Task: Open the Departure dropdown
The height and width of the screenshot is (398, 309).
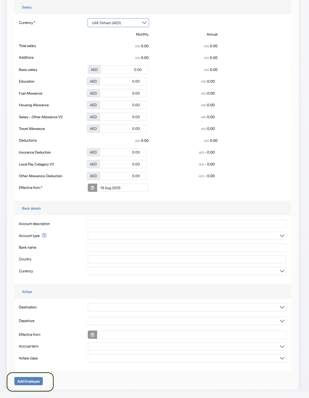Action: coord(187,321)
